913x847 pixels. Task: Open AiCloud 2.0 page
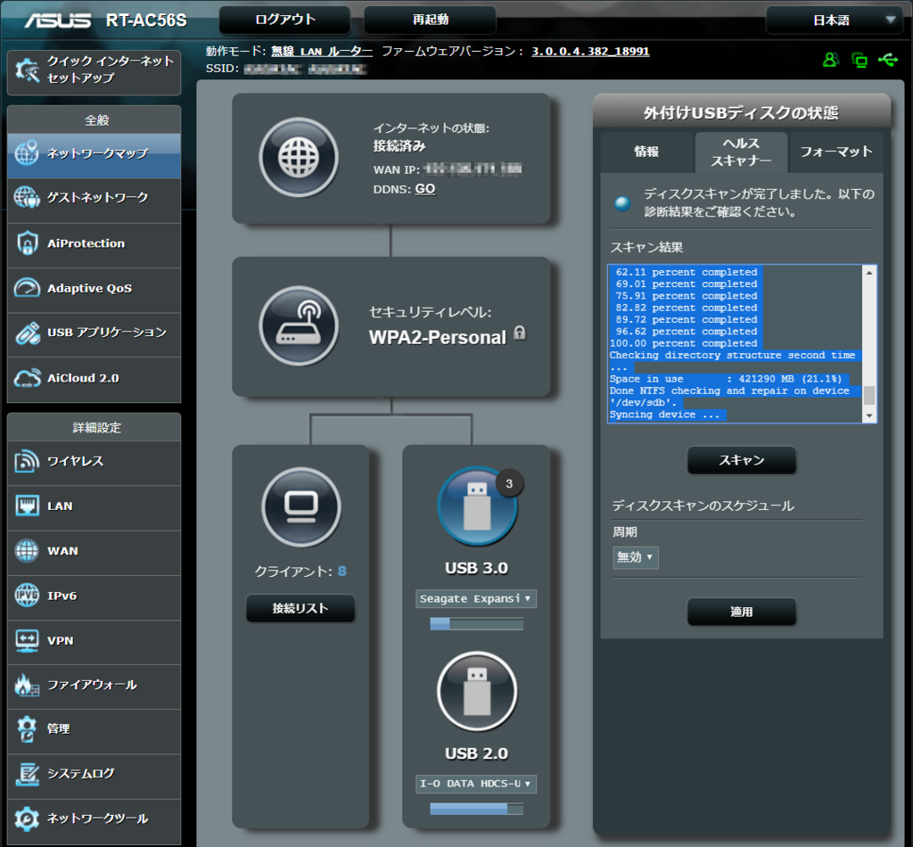(x=94, y=378)
